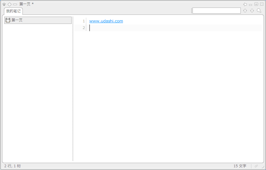Click line number 2 in the gutter
The width and height of the screenshot is (266, 170).
point(84,28)
